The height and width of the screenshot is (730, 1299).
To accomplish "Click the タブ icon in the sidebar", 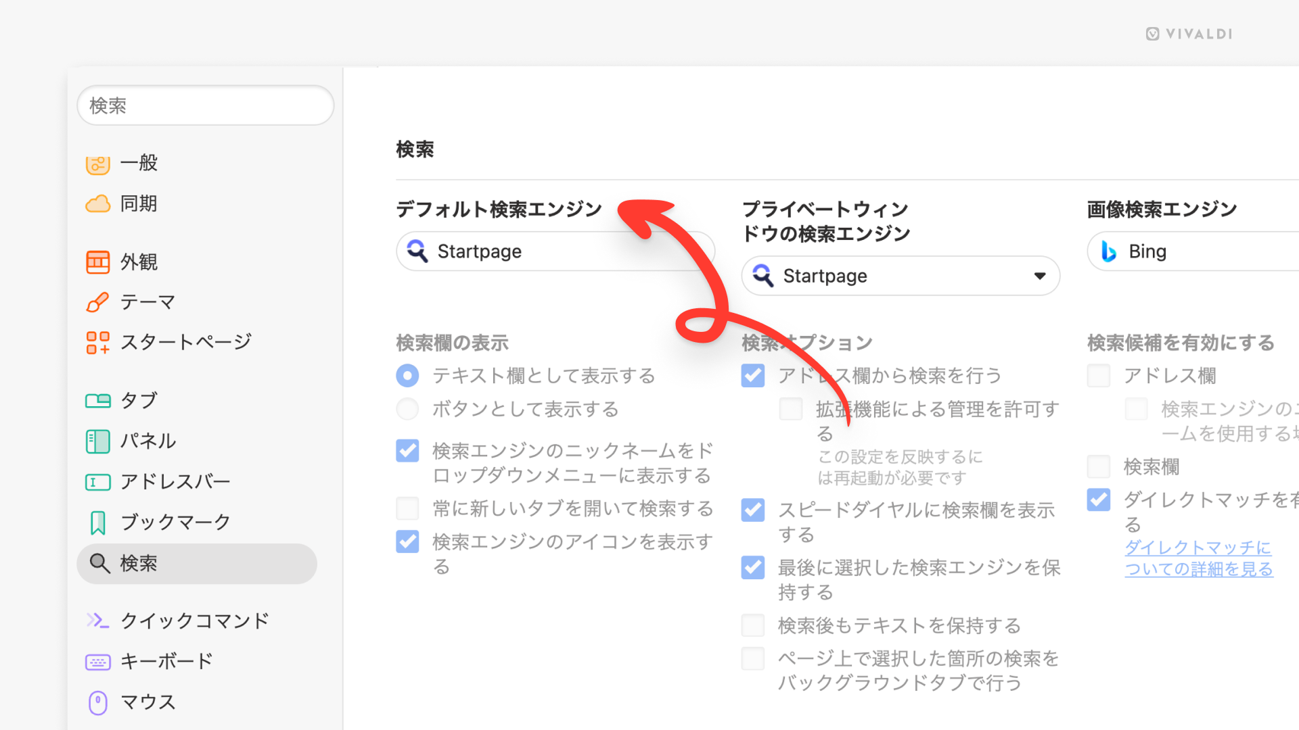I will coord(98,401).
